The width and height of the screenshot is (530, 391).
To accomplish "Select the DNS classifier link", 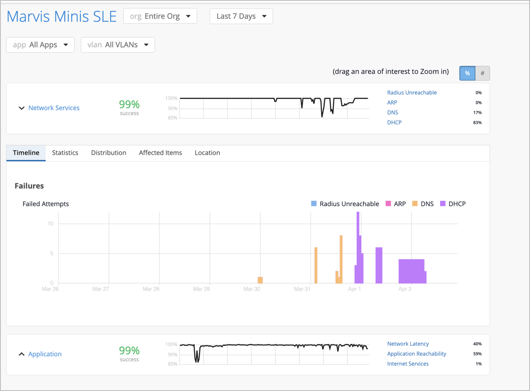I will tap(393, 112).
